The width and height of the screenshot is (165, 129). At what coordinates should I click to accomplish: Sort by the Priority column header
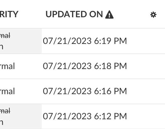[9, 14]
